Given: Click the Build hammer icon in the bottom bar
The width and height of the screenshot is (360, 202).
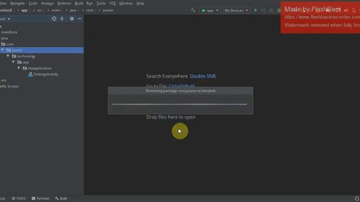Looking at the screenshot, I should pos(57,198).
